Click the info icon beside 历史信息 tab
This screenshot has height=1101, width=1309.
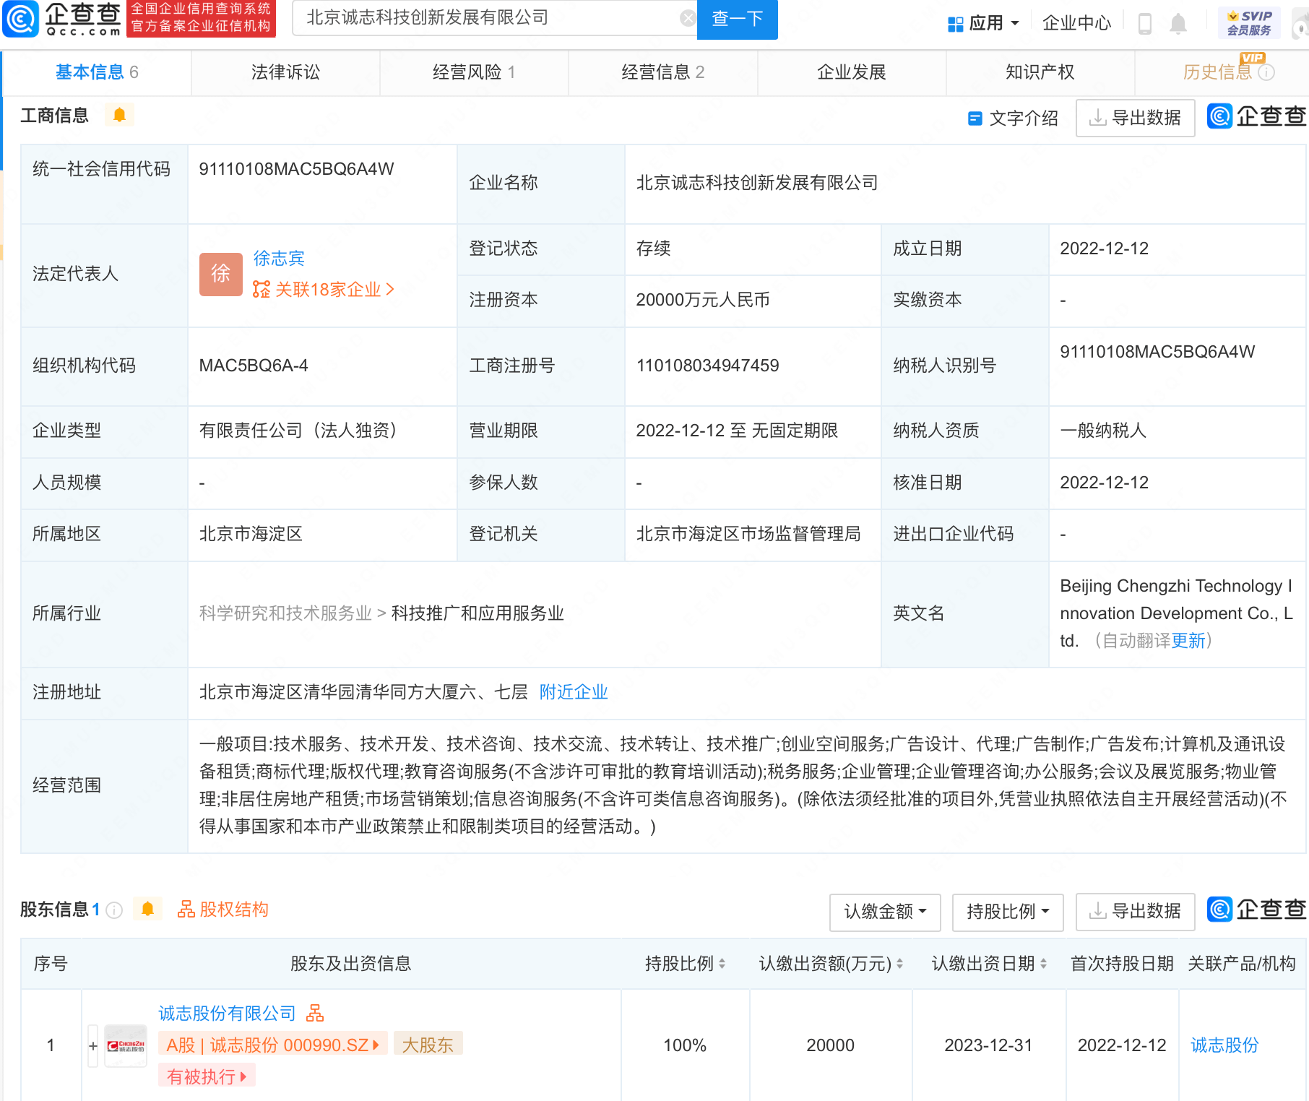(x=1266, y=72)
